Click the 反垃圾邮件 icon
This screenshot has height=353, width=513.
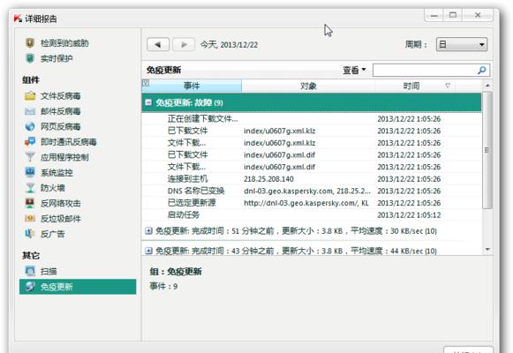[x=30, y=218]
